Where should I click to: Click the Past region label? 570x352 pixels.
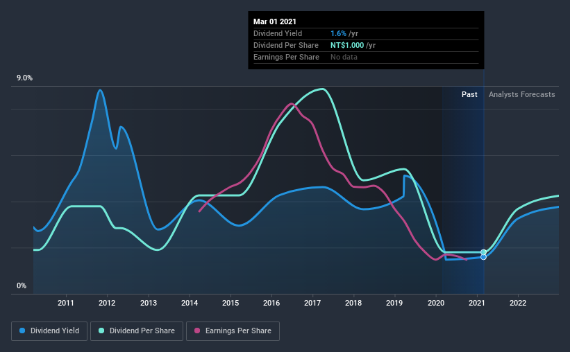click(x=469, y=94)
